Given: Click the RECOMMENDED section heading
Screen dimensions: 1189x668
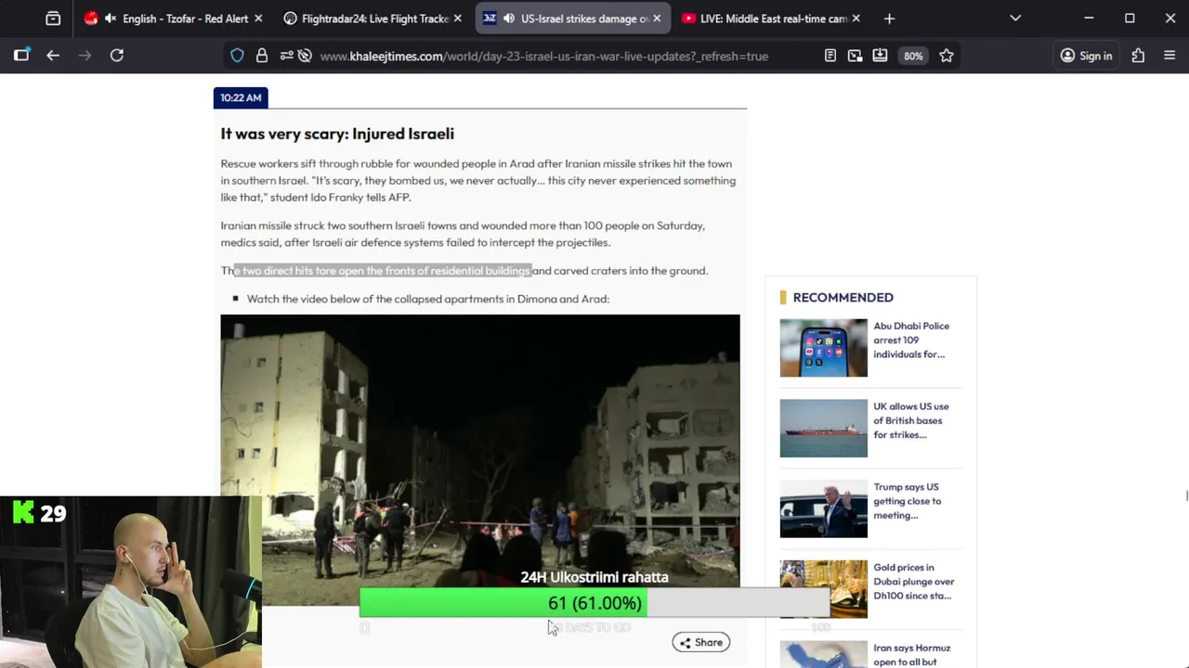Looking at the screenshot, I should coord(843,297).
